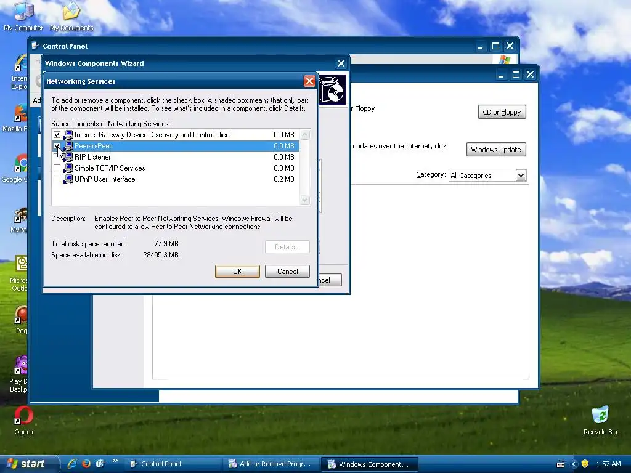Minimize the Add or Remove Programs window

tap(500, 75)
